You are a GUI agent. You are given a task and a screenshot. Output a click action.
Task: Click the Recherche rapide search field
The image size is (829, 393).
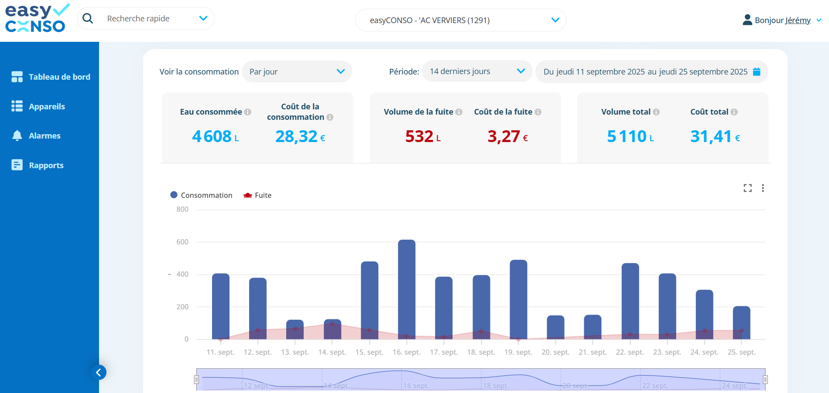coord(148,18)
